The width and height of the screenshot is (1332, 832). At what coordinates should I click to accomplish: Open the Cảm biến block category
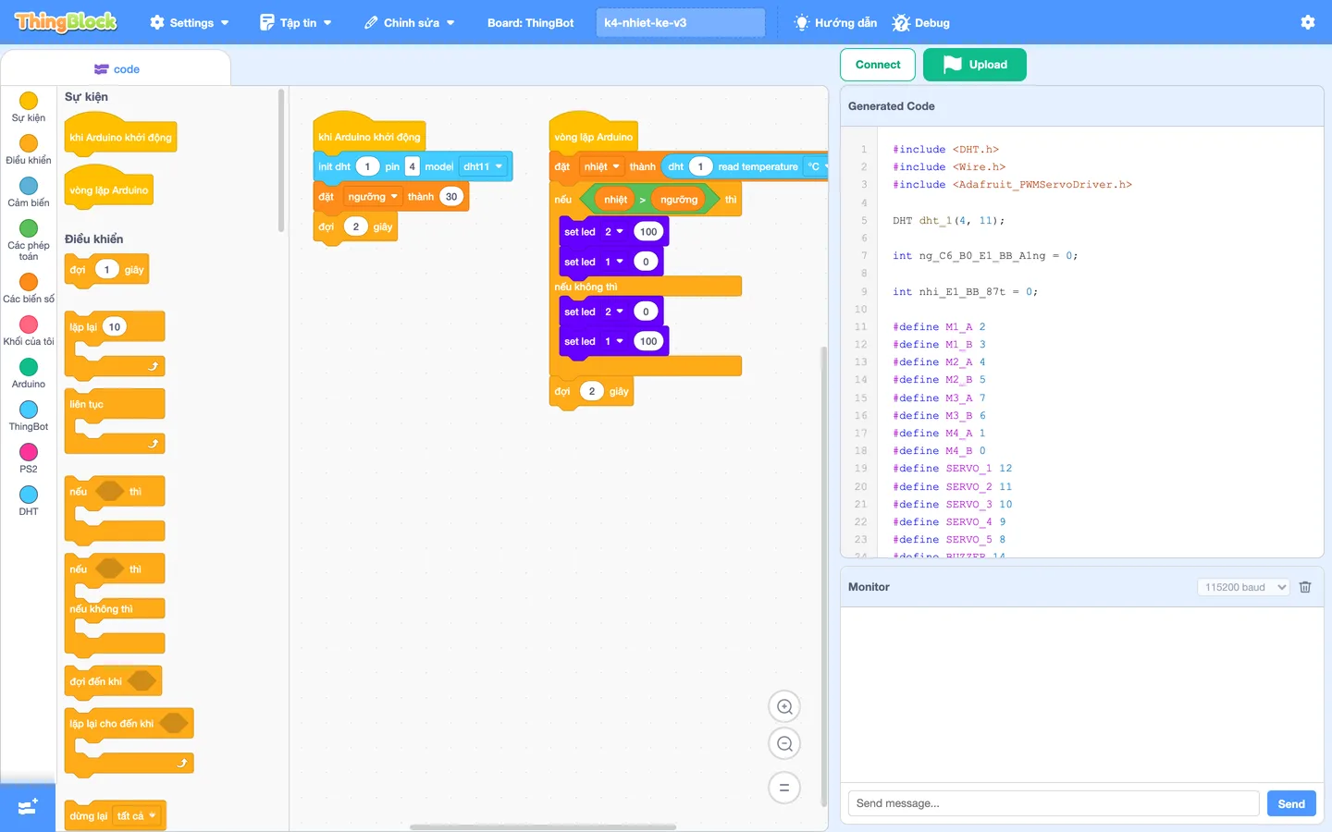coord(29,192)
